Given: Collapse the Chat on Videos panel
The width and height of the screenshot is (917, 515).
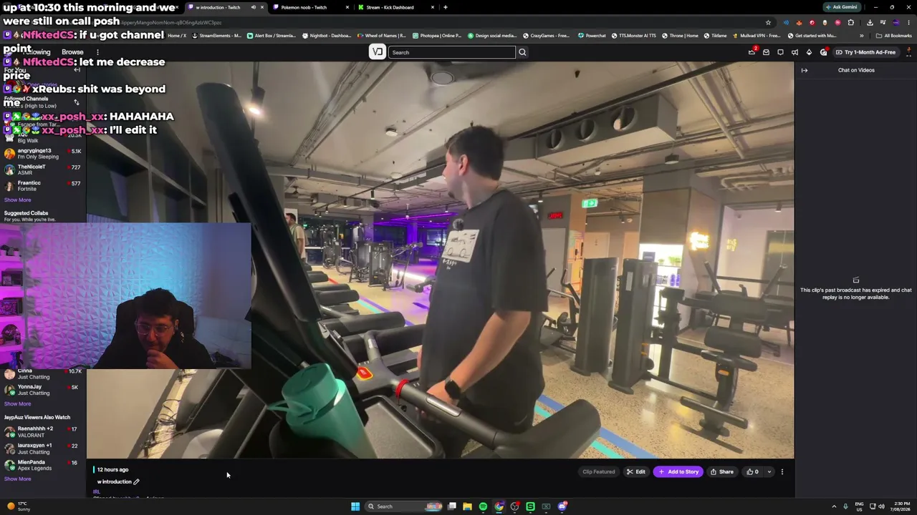Looking at the screenshot, I should tap(805, 70).
